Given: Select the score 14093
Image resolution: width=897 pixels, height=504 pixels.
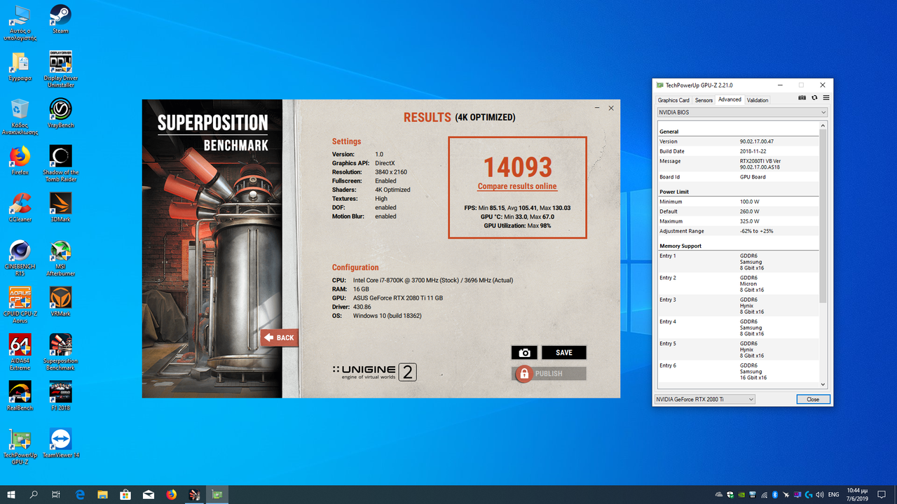Looking at the screenshot, I should tap(518, 167).
